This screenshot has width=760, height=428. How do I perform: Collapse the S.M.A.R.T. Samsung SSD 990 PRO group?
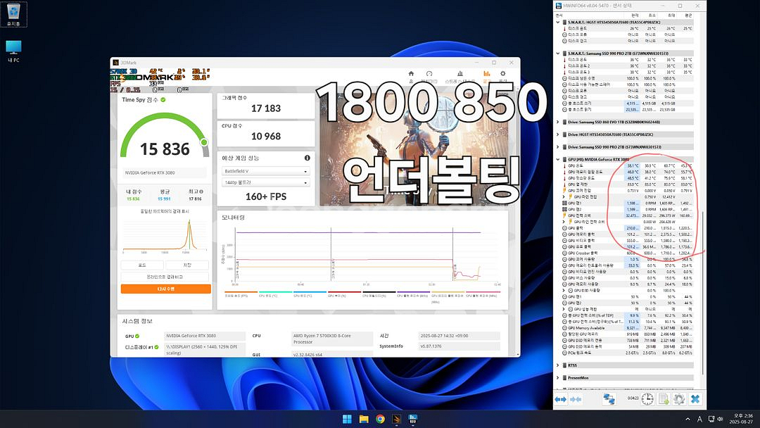tap(558, 53)
